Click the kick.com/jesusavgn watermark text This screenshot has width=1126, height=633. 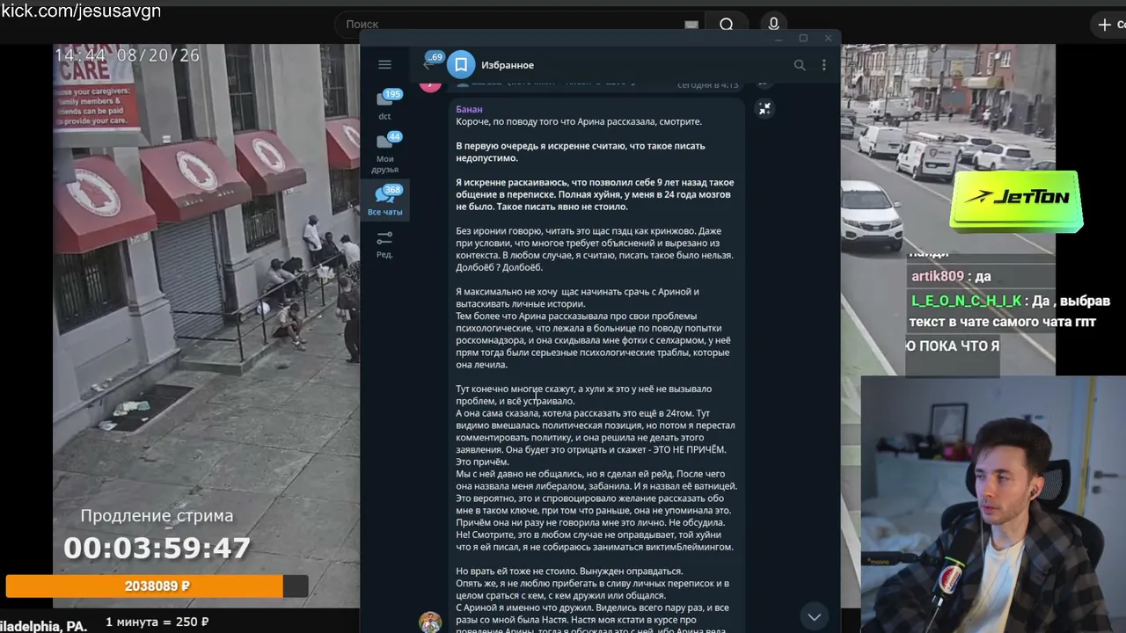[x=81, y=11]
